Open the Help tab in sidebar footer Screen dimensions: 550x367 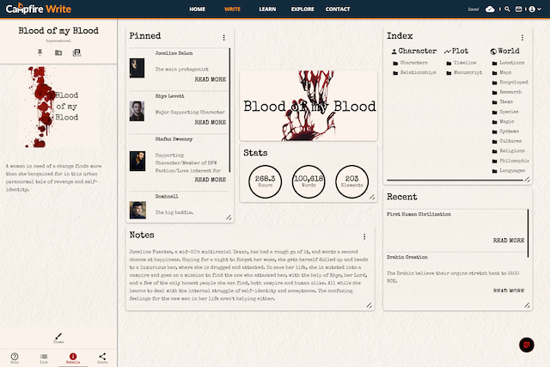click(15, 358)
